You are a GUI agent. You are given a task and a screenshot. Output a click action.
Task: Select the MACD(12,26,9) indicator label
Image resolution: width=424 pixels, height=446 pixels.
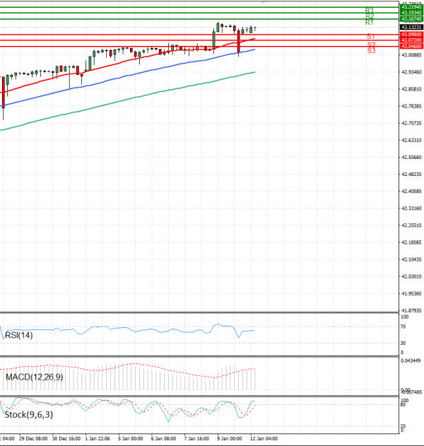[x=34, y=377]
